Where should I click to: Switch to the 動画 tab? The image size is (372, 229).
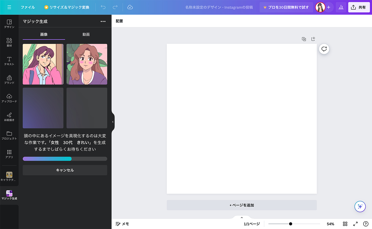(x=86, y=34)
